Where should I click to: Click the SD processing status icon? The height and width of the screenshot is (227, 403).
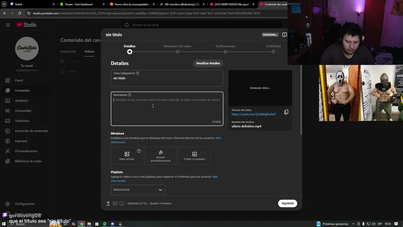115,203
